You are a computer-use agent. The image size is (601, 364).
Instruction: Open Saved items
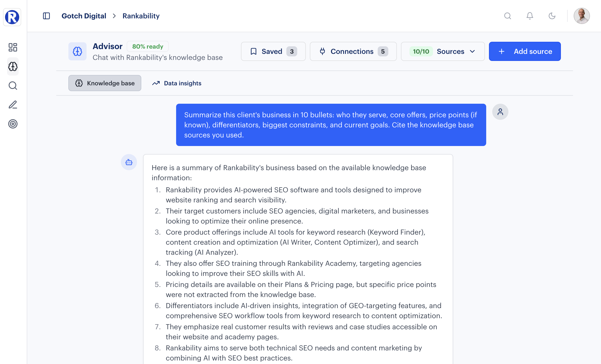tap(273, 51)
